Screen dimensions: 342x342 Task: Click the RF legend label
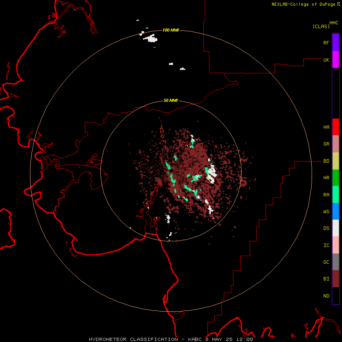tap(326, 43)
